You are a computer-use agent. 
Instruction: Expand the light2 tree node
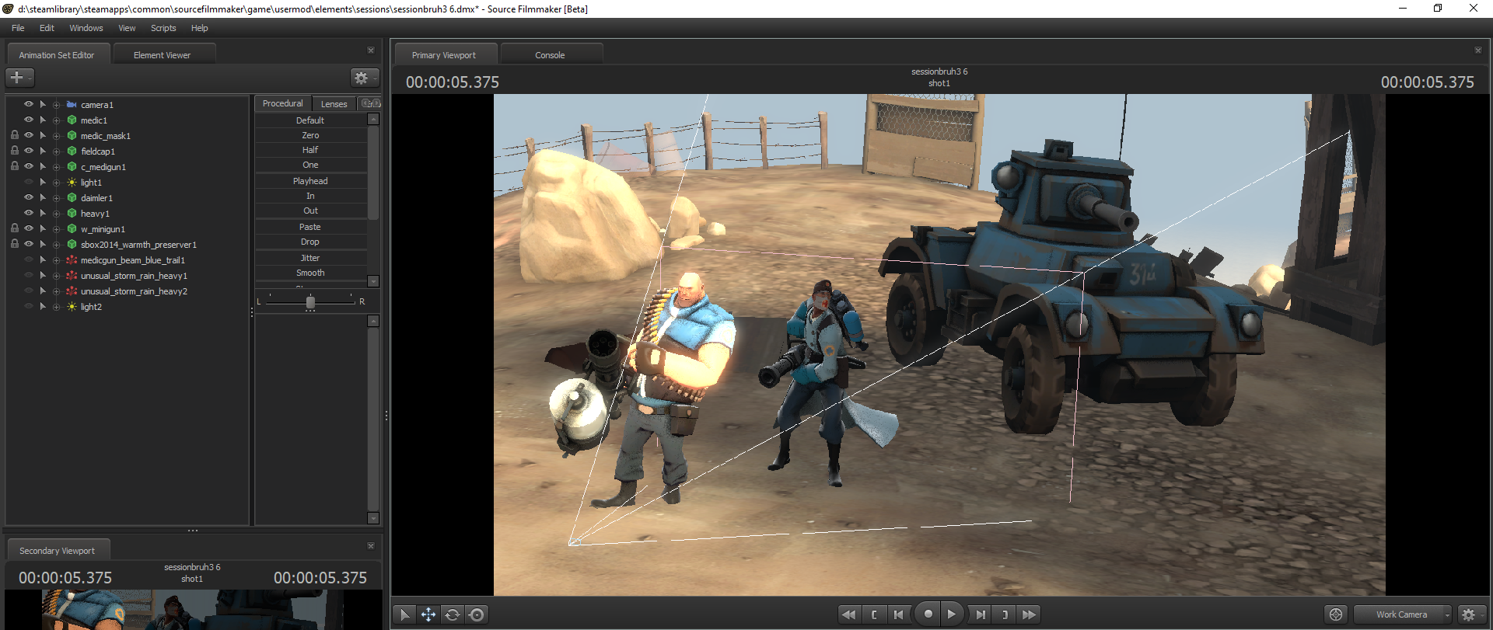click(56, 307)
